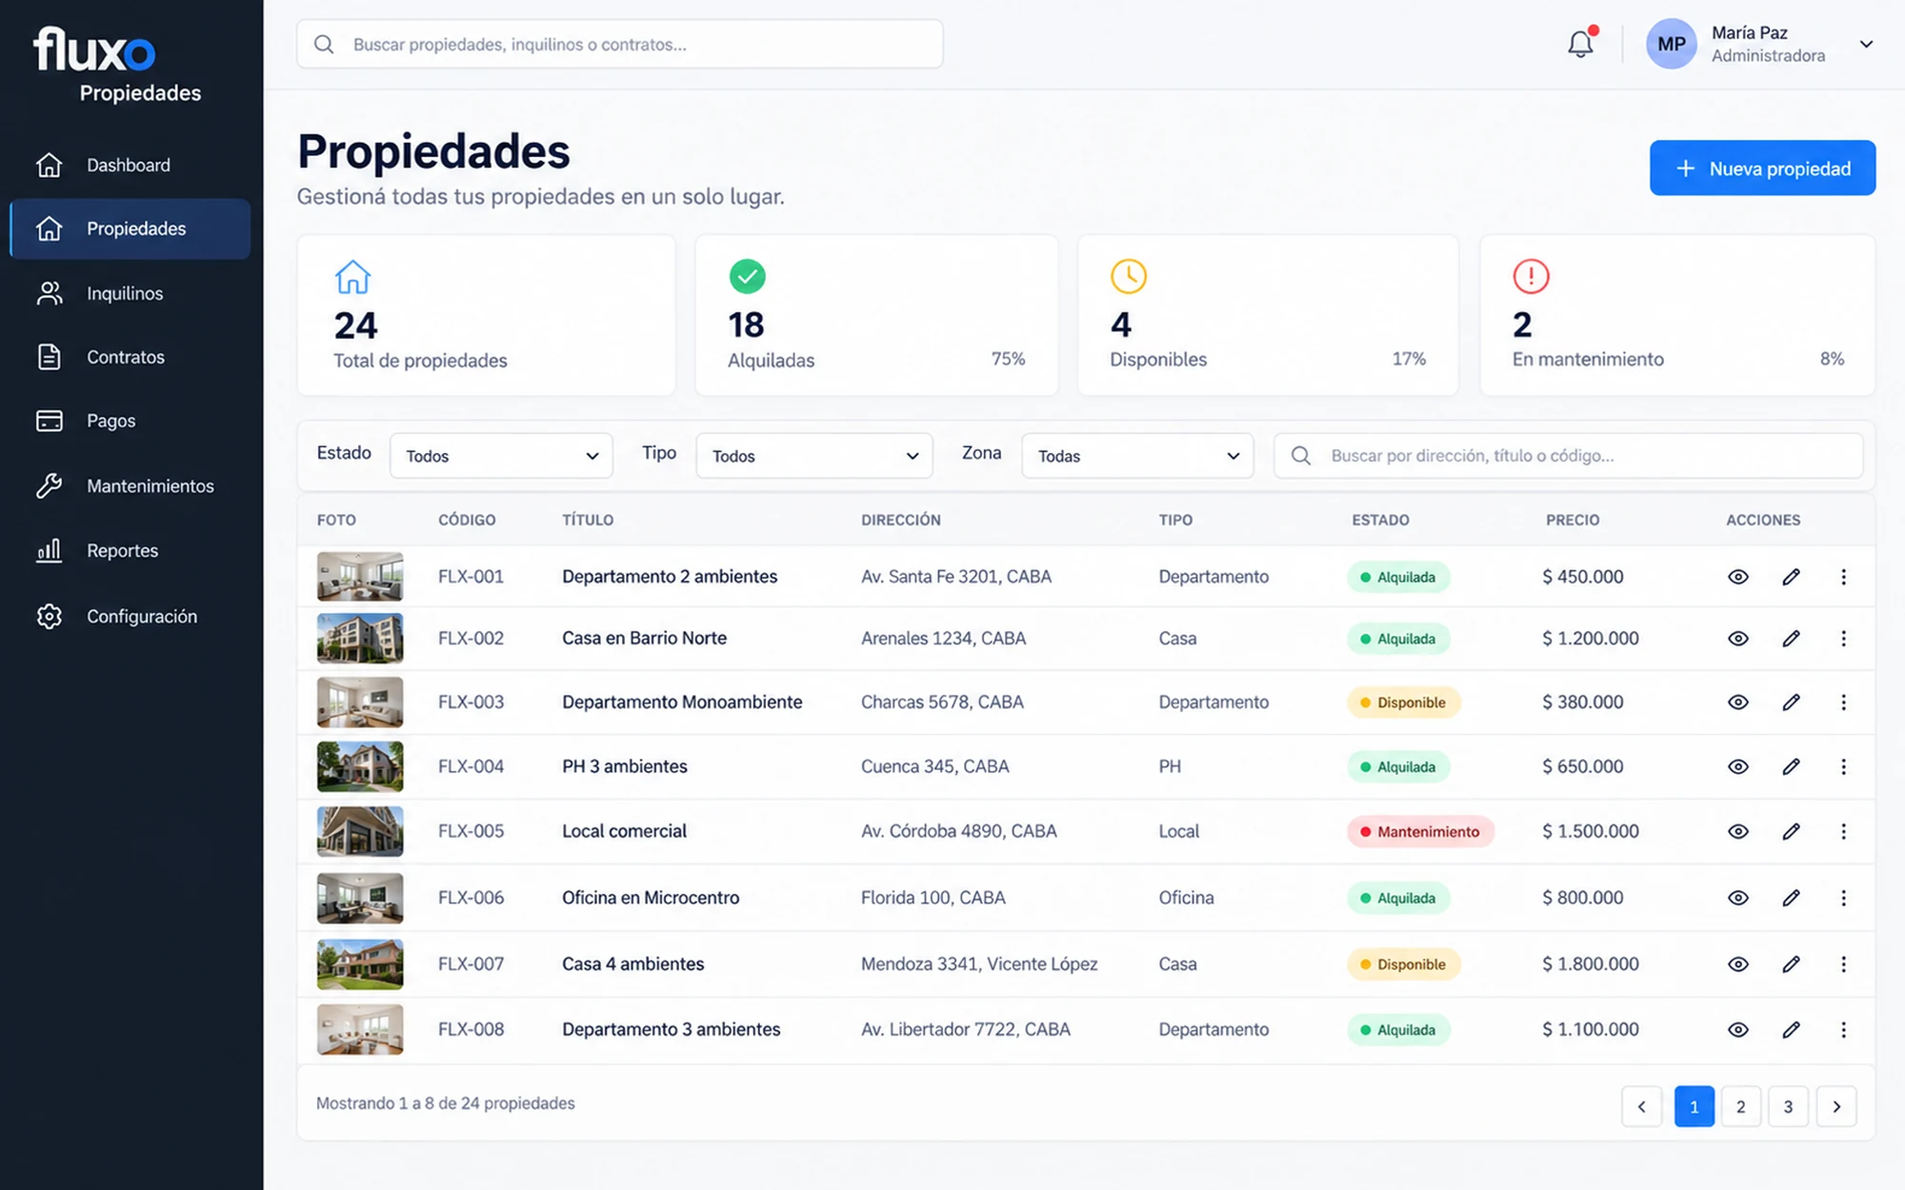Click the search by dirección, título o código field

(1568, 456)
